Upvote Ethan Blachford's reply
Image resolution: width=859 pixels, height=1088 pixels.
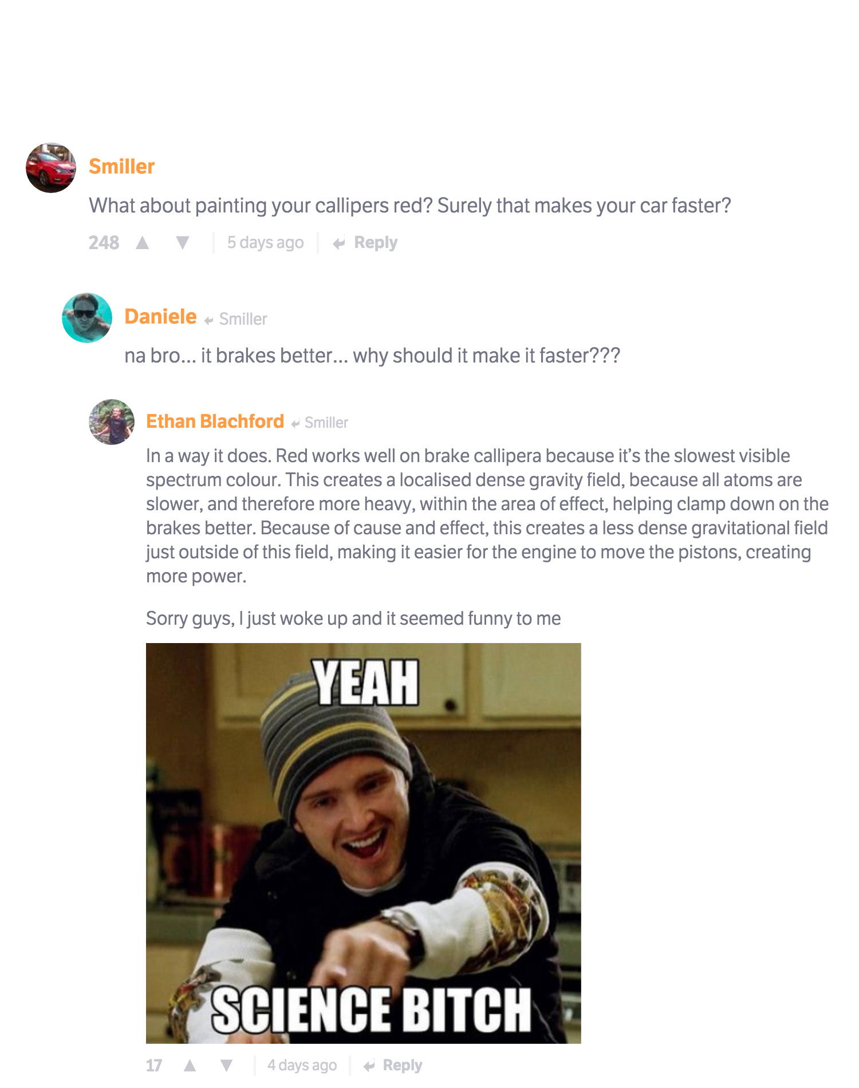[190, 1065]
